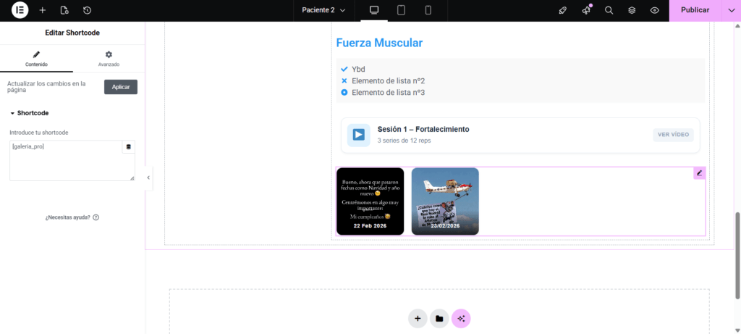
Task: Open the ¿Necesitas ayuda? link
Action: tap(67, 217)
